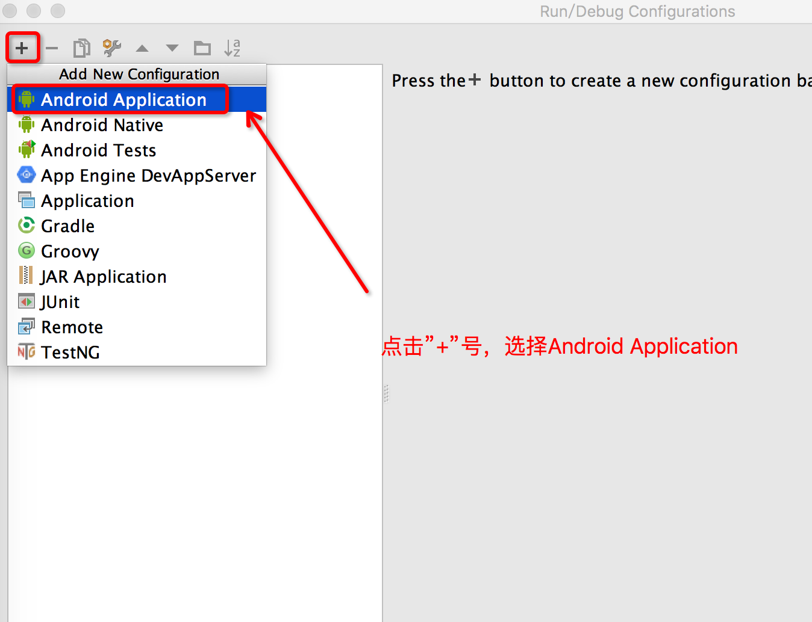Viewport: 812px width, 622px height.
Task: Select the JAR Application entry
Action: [x=137, y=277]
